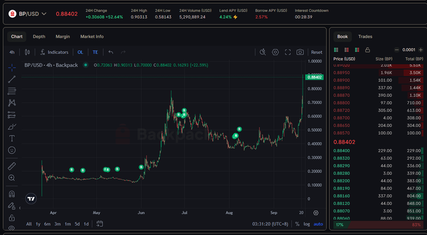Open chart settings hexagon icon
427x235 pixels.
pos(275,52)
